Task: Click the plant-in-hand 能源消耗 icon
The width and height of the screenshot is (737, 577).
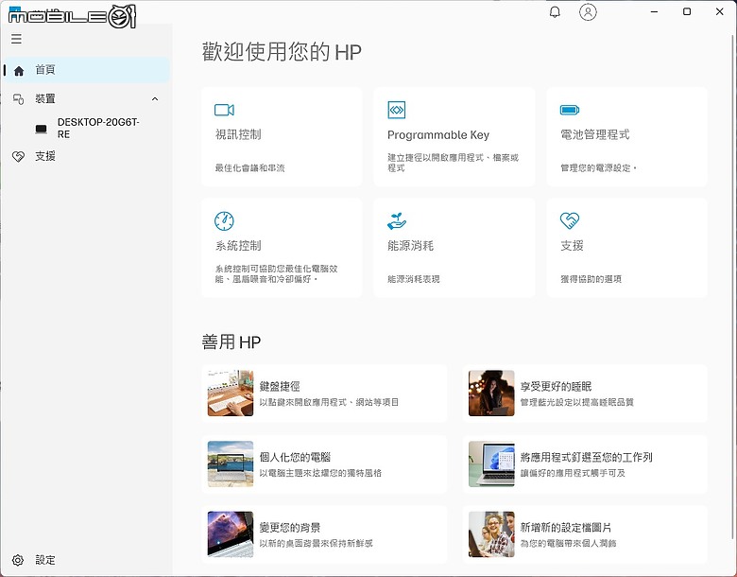Action: (397, 220)
